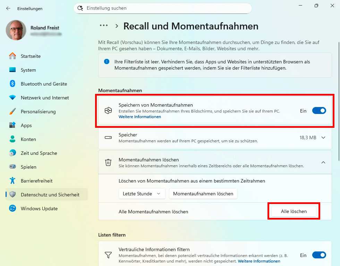Click the Roland Freist account name
Image resolution: width=340 pixels, height=266 pixels.
coord(45,28)
